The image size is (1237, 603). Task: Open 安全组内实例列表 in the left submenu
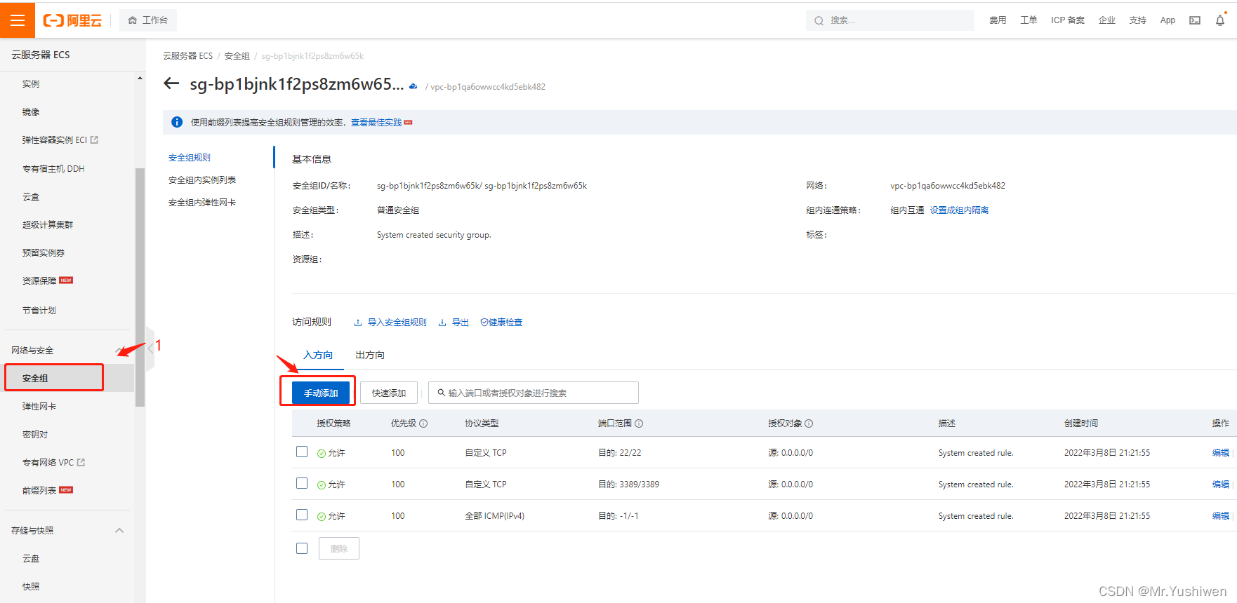tap(202, 180)
